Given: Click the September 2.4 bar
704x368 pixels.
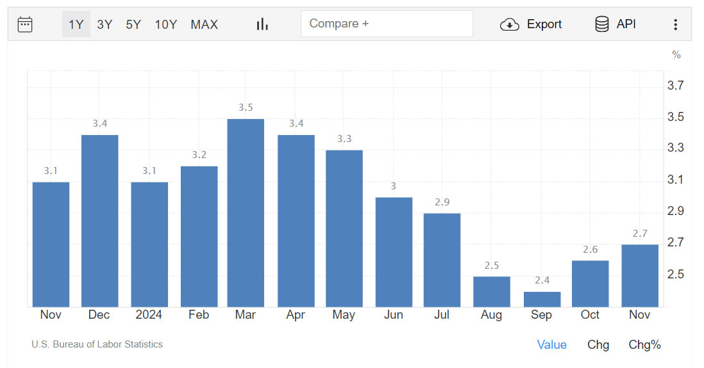Looking at the screenshot, I should tap(542, 300).
